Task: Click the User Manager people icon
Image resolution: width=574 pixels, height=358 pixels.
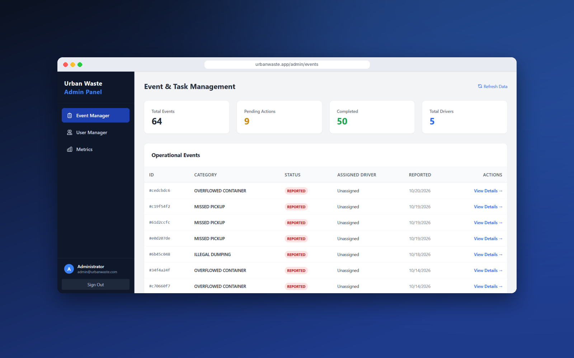Action: pos(70,132)
